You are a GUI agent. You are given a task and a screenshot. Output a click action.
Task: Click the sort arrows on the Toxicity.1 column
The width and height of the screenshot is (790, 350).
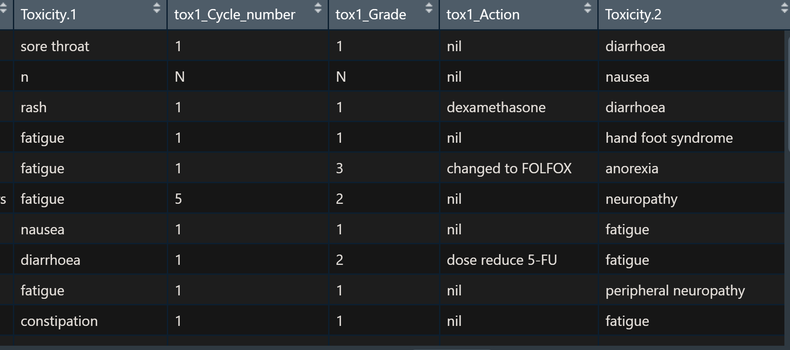click(x=157, y=8)
